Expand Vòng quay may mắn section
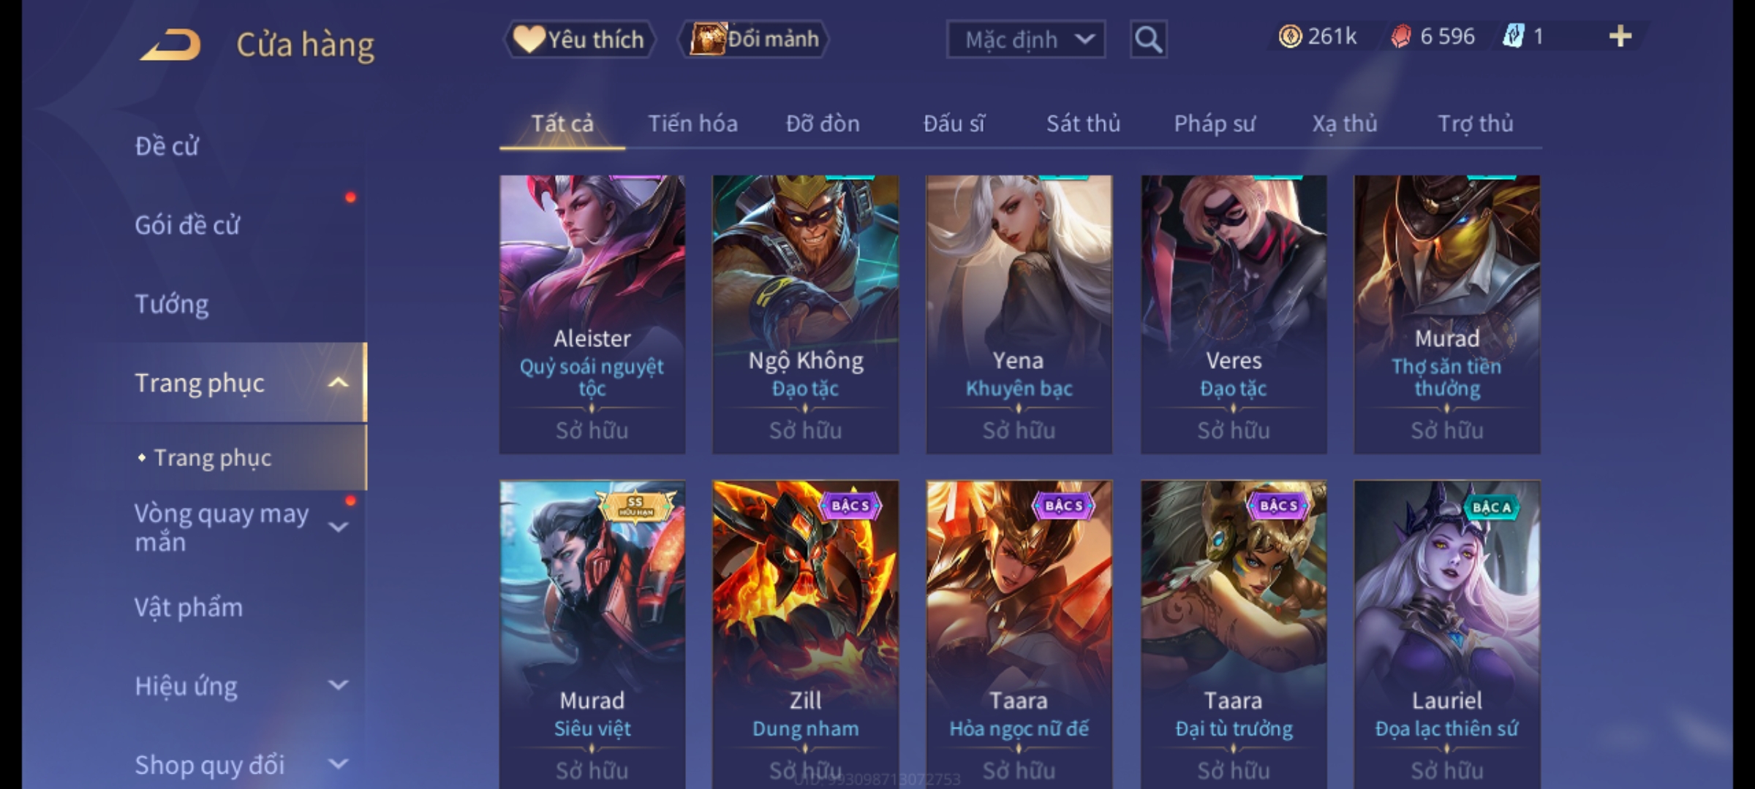This screenshot has width=1755, height=789. pyautogui.click(x=339, y=527)
